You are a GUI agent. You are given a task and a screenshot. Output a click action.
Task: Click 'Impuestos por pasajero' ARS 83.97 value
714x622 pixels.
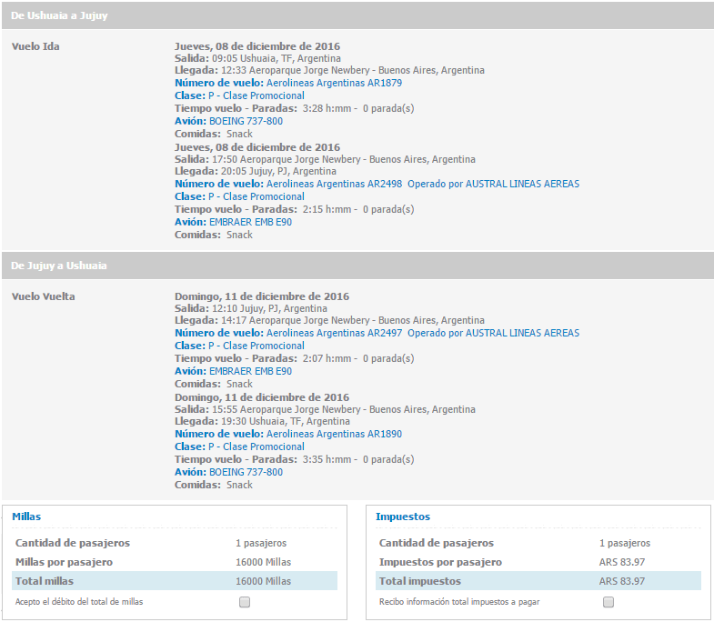622,562
